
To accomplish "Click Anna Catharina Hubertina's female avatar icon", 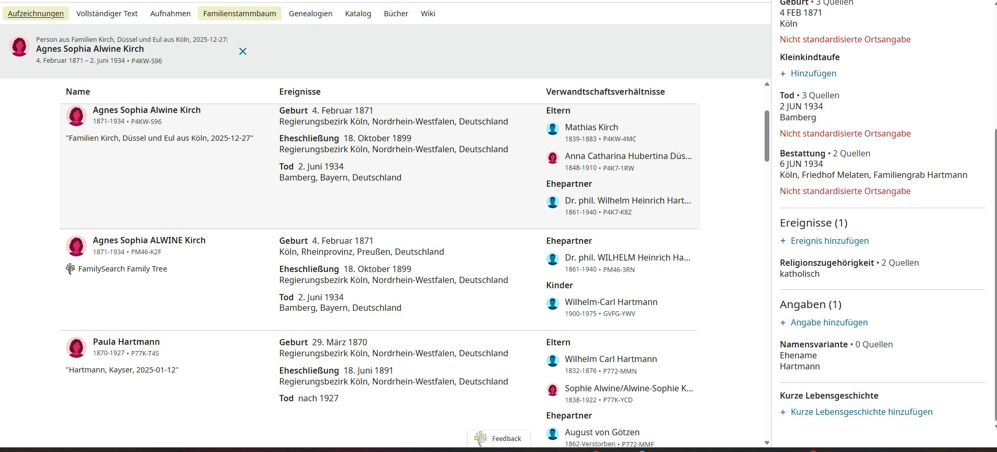I will tap(553, 157).
